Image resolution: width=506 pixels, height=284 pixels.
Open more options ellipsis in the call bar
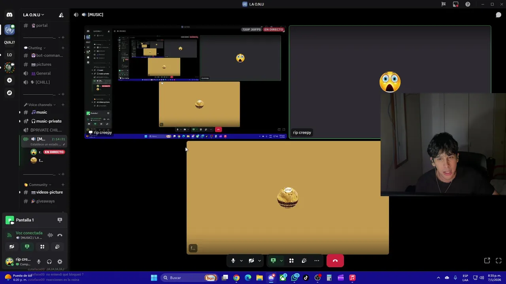[x=317, y=261]
